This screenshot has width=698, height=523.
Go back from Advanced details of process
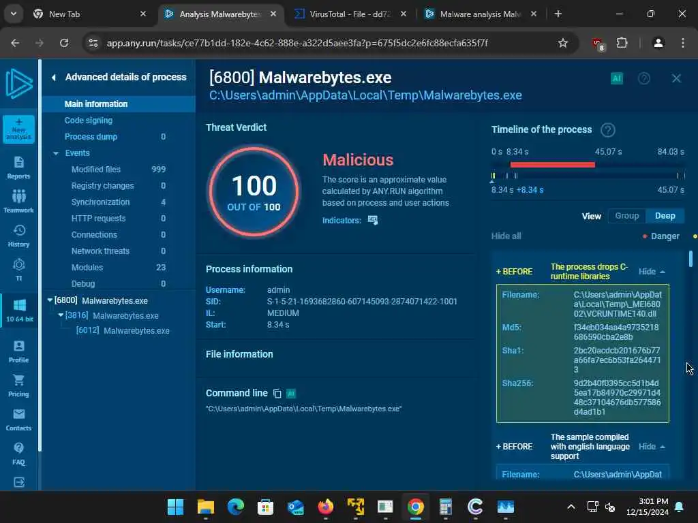pos(54,78)
